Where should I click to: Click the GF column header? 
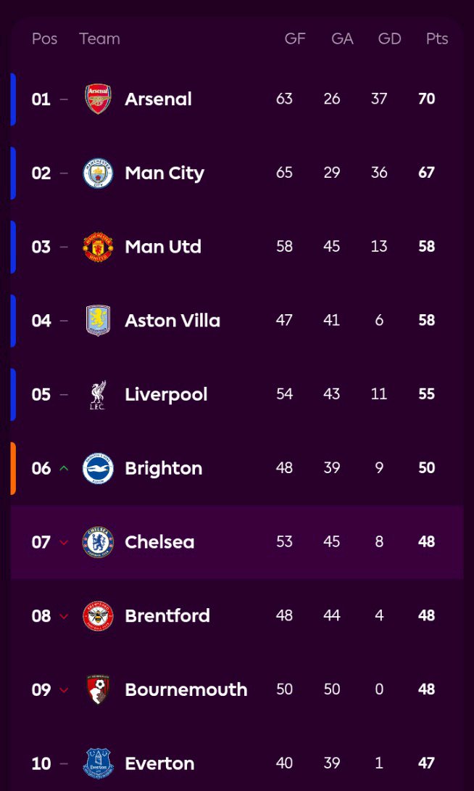click(295, 39)
